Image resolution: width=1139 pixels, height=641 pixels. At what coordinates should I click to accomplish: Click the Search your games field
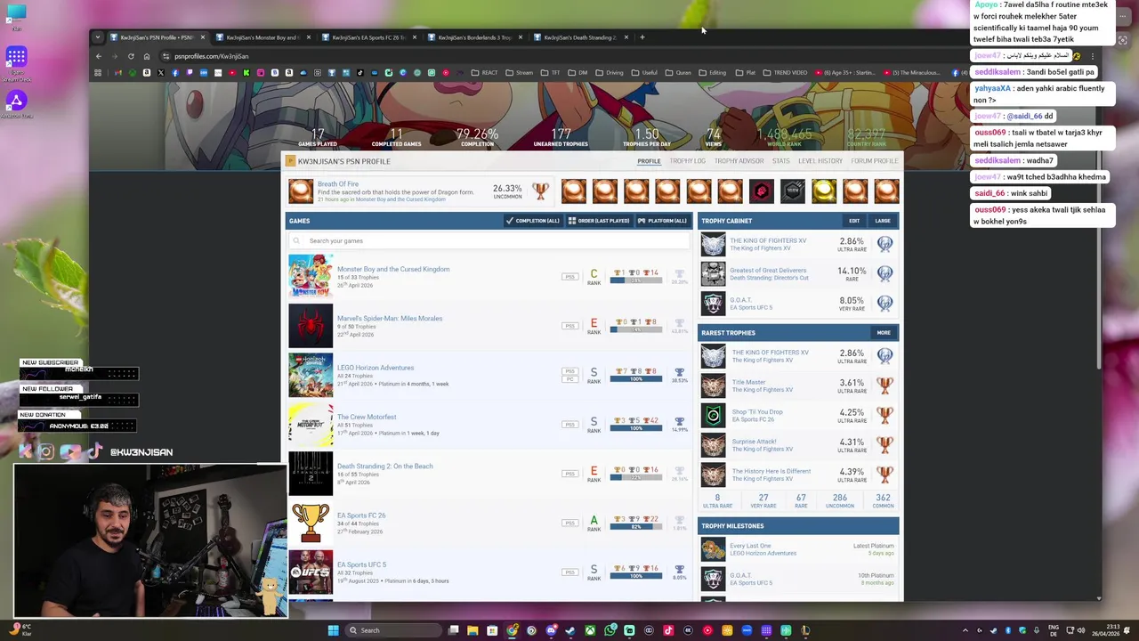tap(489, 240)
